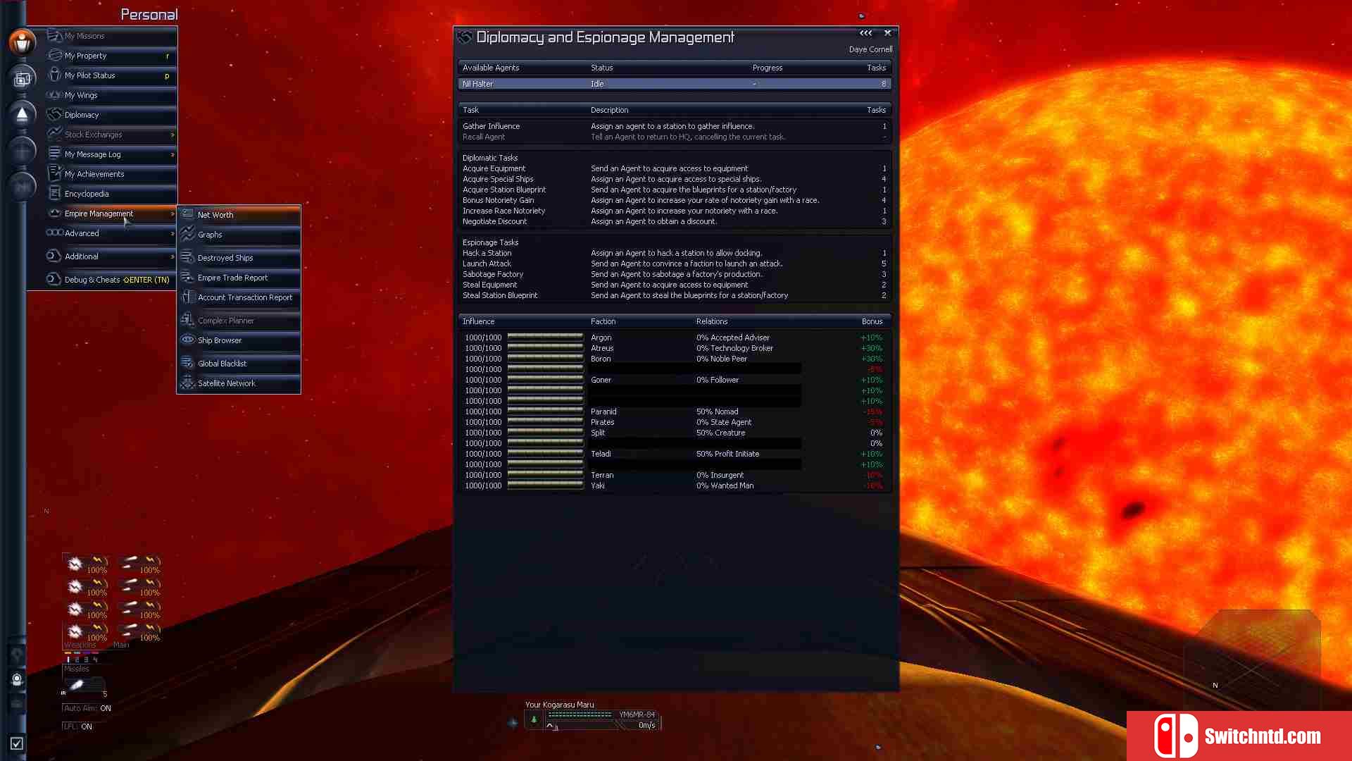Expand the Advanced submenu arrow
The width and height of the screenshot is (1352, 761).
click(x=172, y=233)
